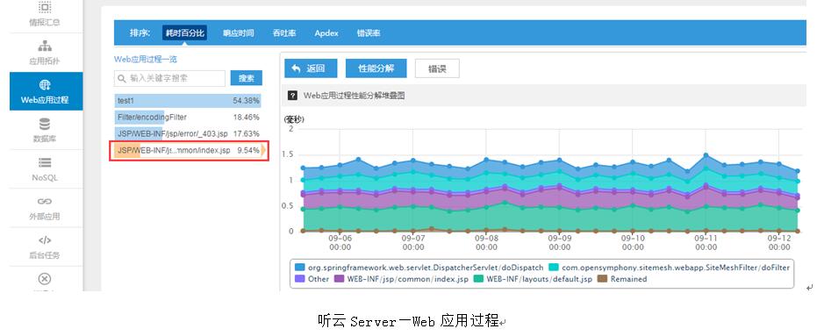The height and width of the screenshot is (336, 817).
Task: Open NoSQL sidebar icon
Action: point(45,163)
